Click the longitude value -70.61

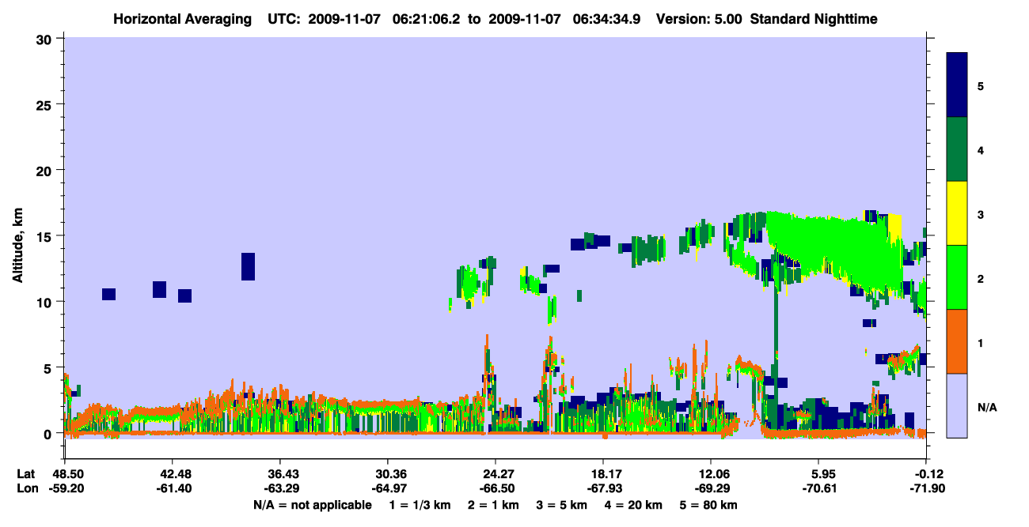tap(818, 488)
